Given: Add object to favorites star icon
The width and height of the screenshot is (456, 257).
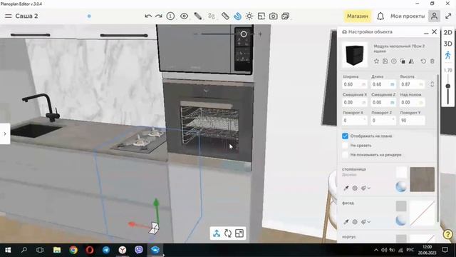Looking at the screenshot, I should [x=376, y=61].
